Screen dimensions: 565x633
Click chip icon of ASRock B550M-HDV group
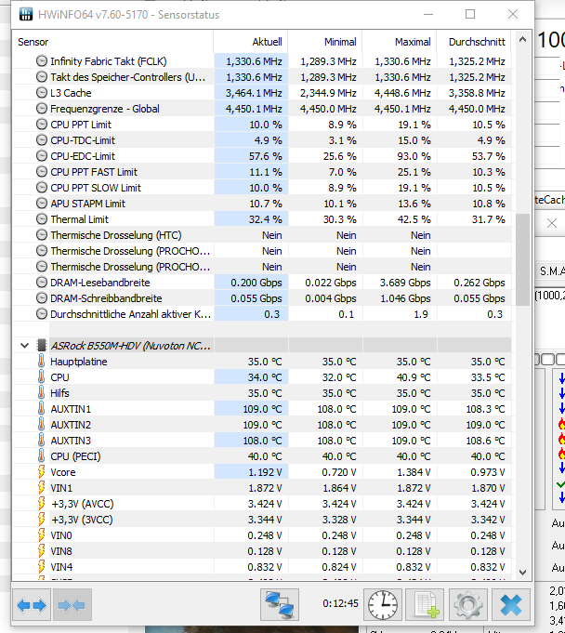[41, 346]
